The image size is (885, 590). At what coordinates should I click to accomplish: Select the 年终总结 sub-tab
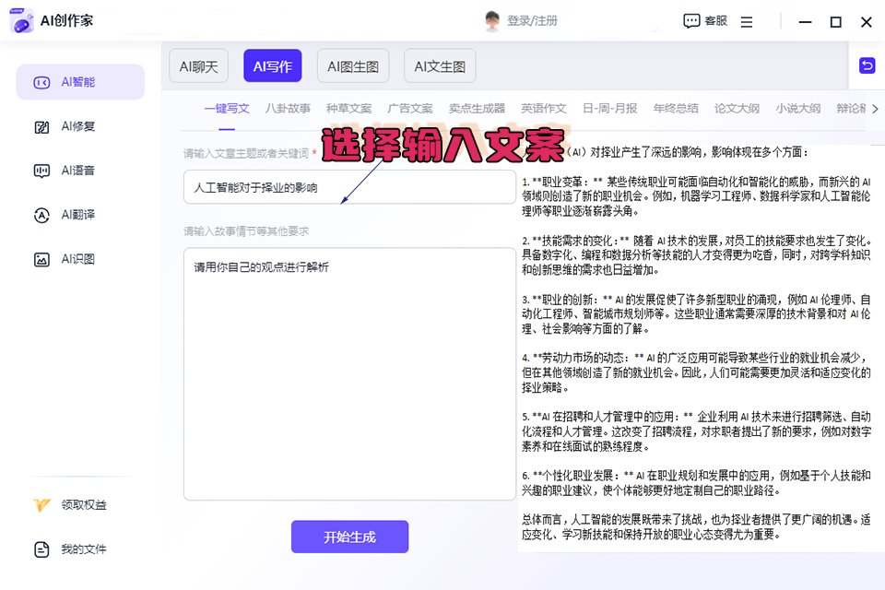[x=676, y=109]
